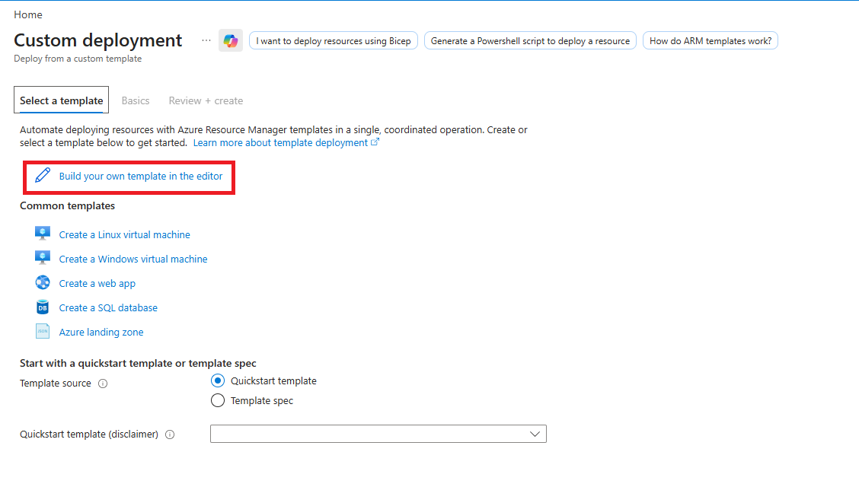Click the Azure landing zone JSON icon
The height and width of the screenshot is (503, 859).
click(43, 331)
